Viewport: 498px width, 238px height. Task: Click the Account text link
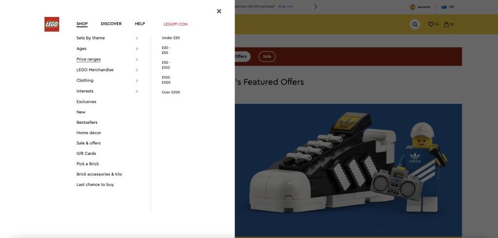click(x=424, y=7)
